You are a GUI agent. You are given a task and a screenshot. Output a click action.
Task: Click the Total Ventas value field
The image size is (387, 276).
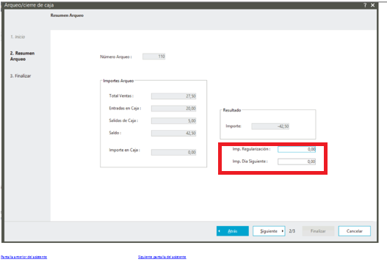(173, 96)
